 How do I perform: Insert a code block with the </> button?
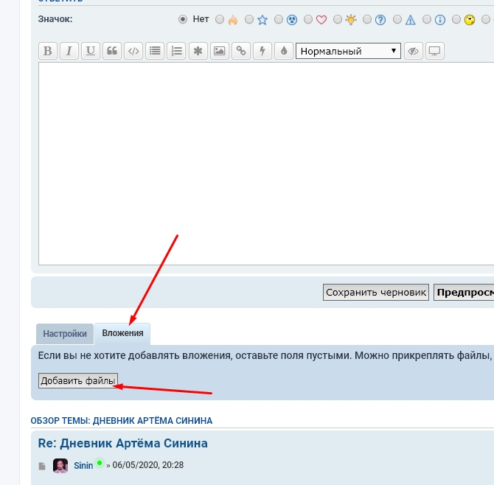[133, 51]
